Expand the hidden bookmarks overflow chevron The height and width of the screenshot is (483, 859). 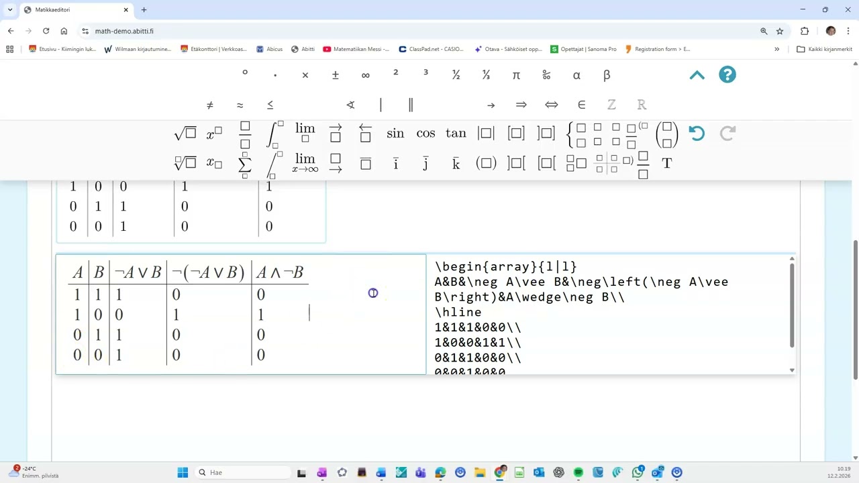coord(776,49)
